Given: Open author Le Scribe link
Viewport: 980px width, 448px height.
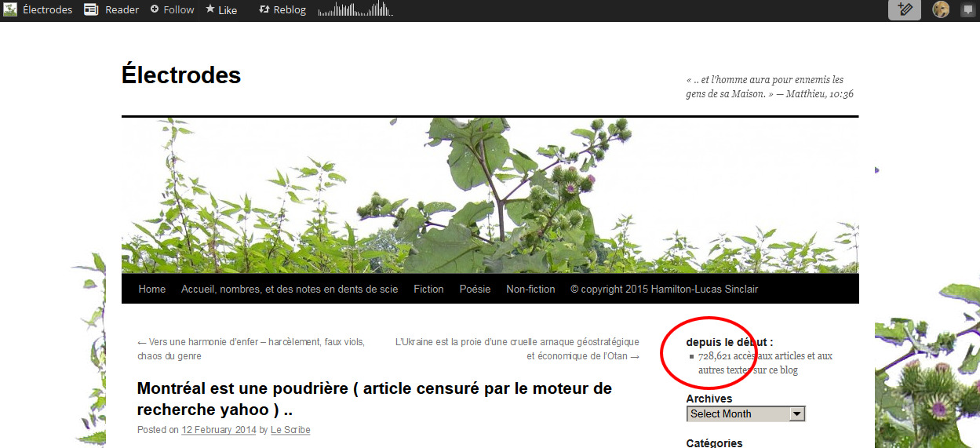Looking at the screenshot, I should pyautogui.click(x=290, y=430).
